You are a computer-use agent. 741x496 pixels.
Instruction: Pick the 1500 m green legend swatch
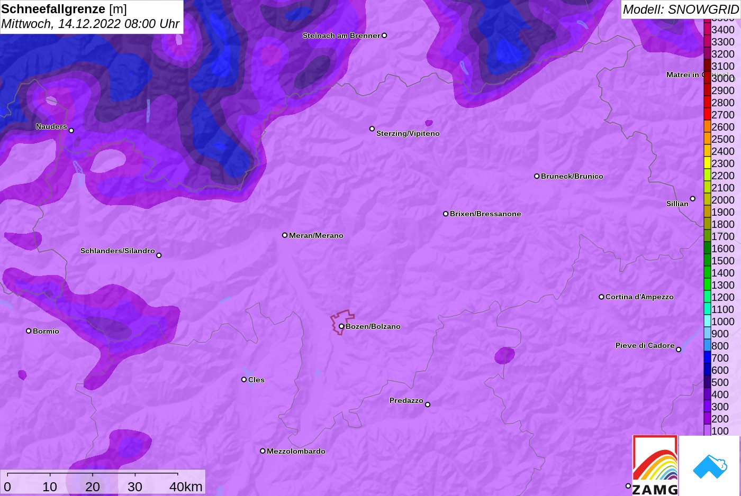[x=707, y=261]
